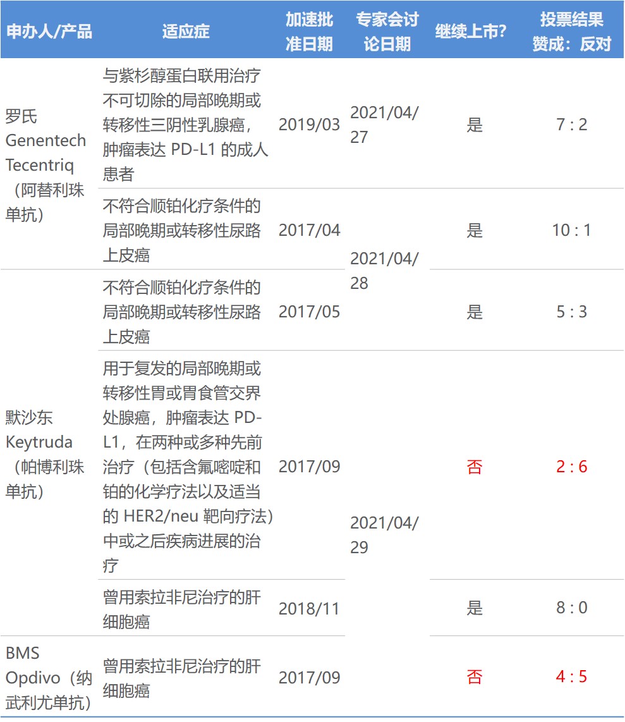Screen dimensions: 625x722
Task: Select the BMS Opdivo product cell
Action: click(48, 677)
